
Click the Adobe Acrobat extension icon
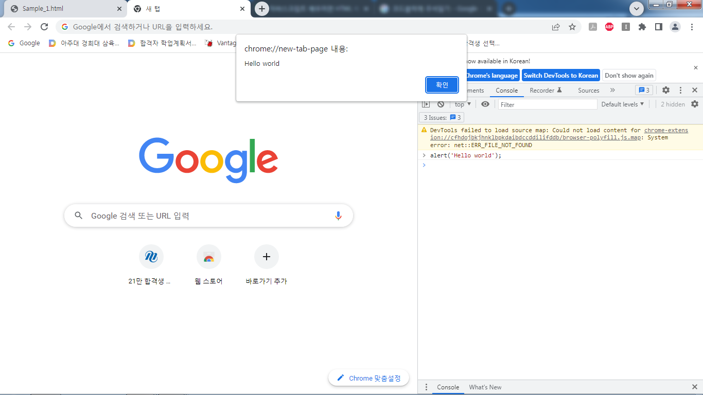pyautogui.click(x=592, y=26)
